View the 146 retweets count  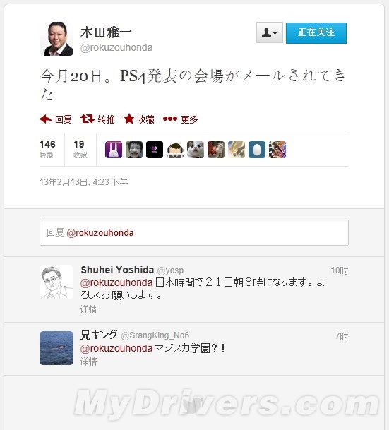(x=47, y=149)
